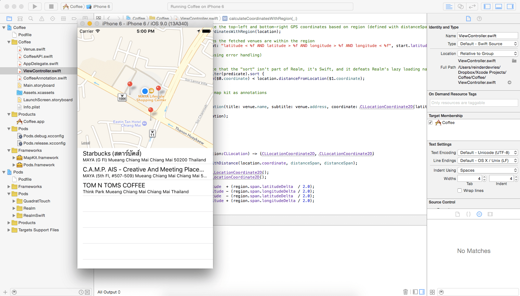Open the Test navigator
Viewport: 520px width, 296px height.
pos(52,18)
